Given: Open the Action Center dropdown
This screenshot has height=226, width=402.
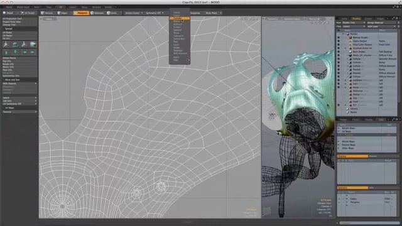Looking at the screenshot, I should [x=134, y=13].
